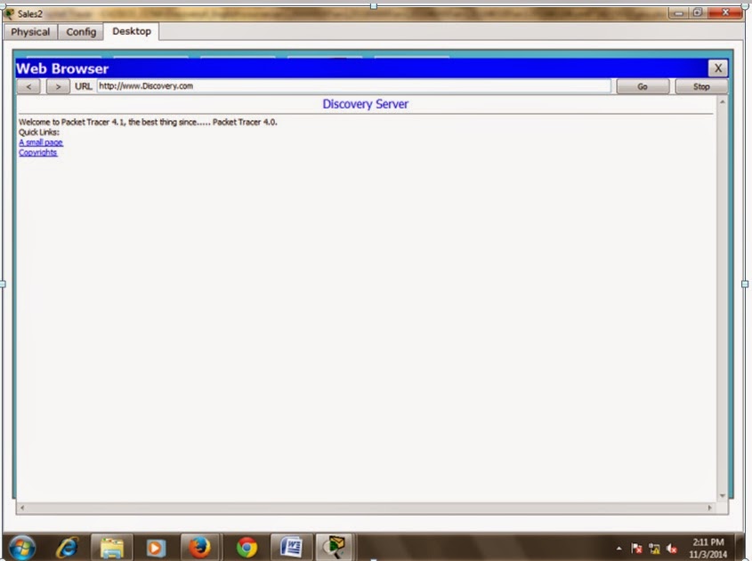This screenshot has width=752, height=561.
Task: Click the Sales2 title bar icon
Action: [9, 14]
